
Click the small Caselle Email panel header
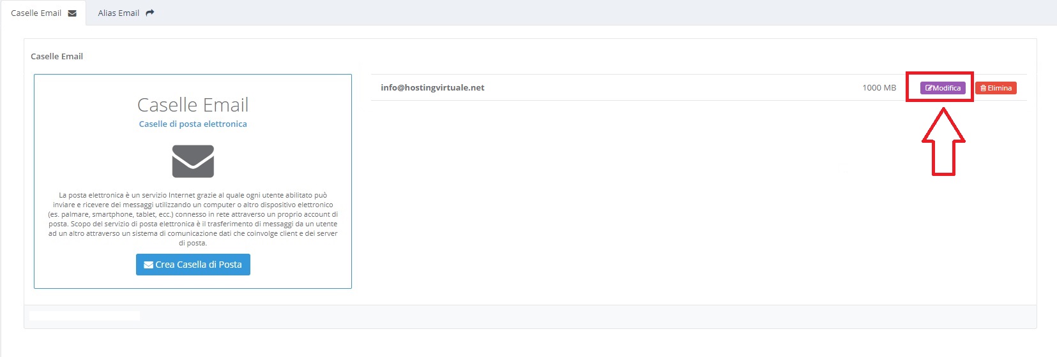[57, 56]
